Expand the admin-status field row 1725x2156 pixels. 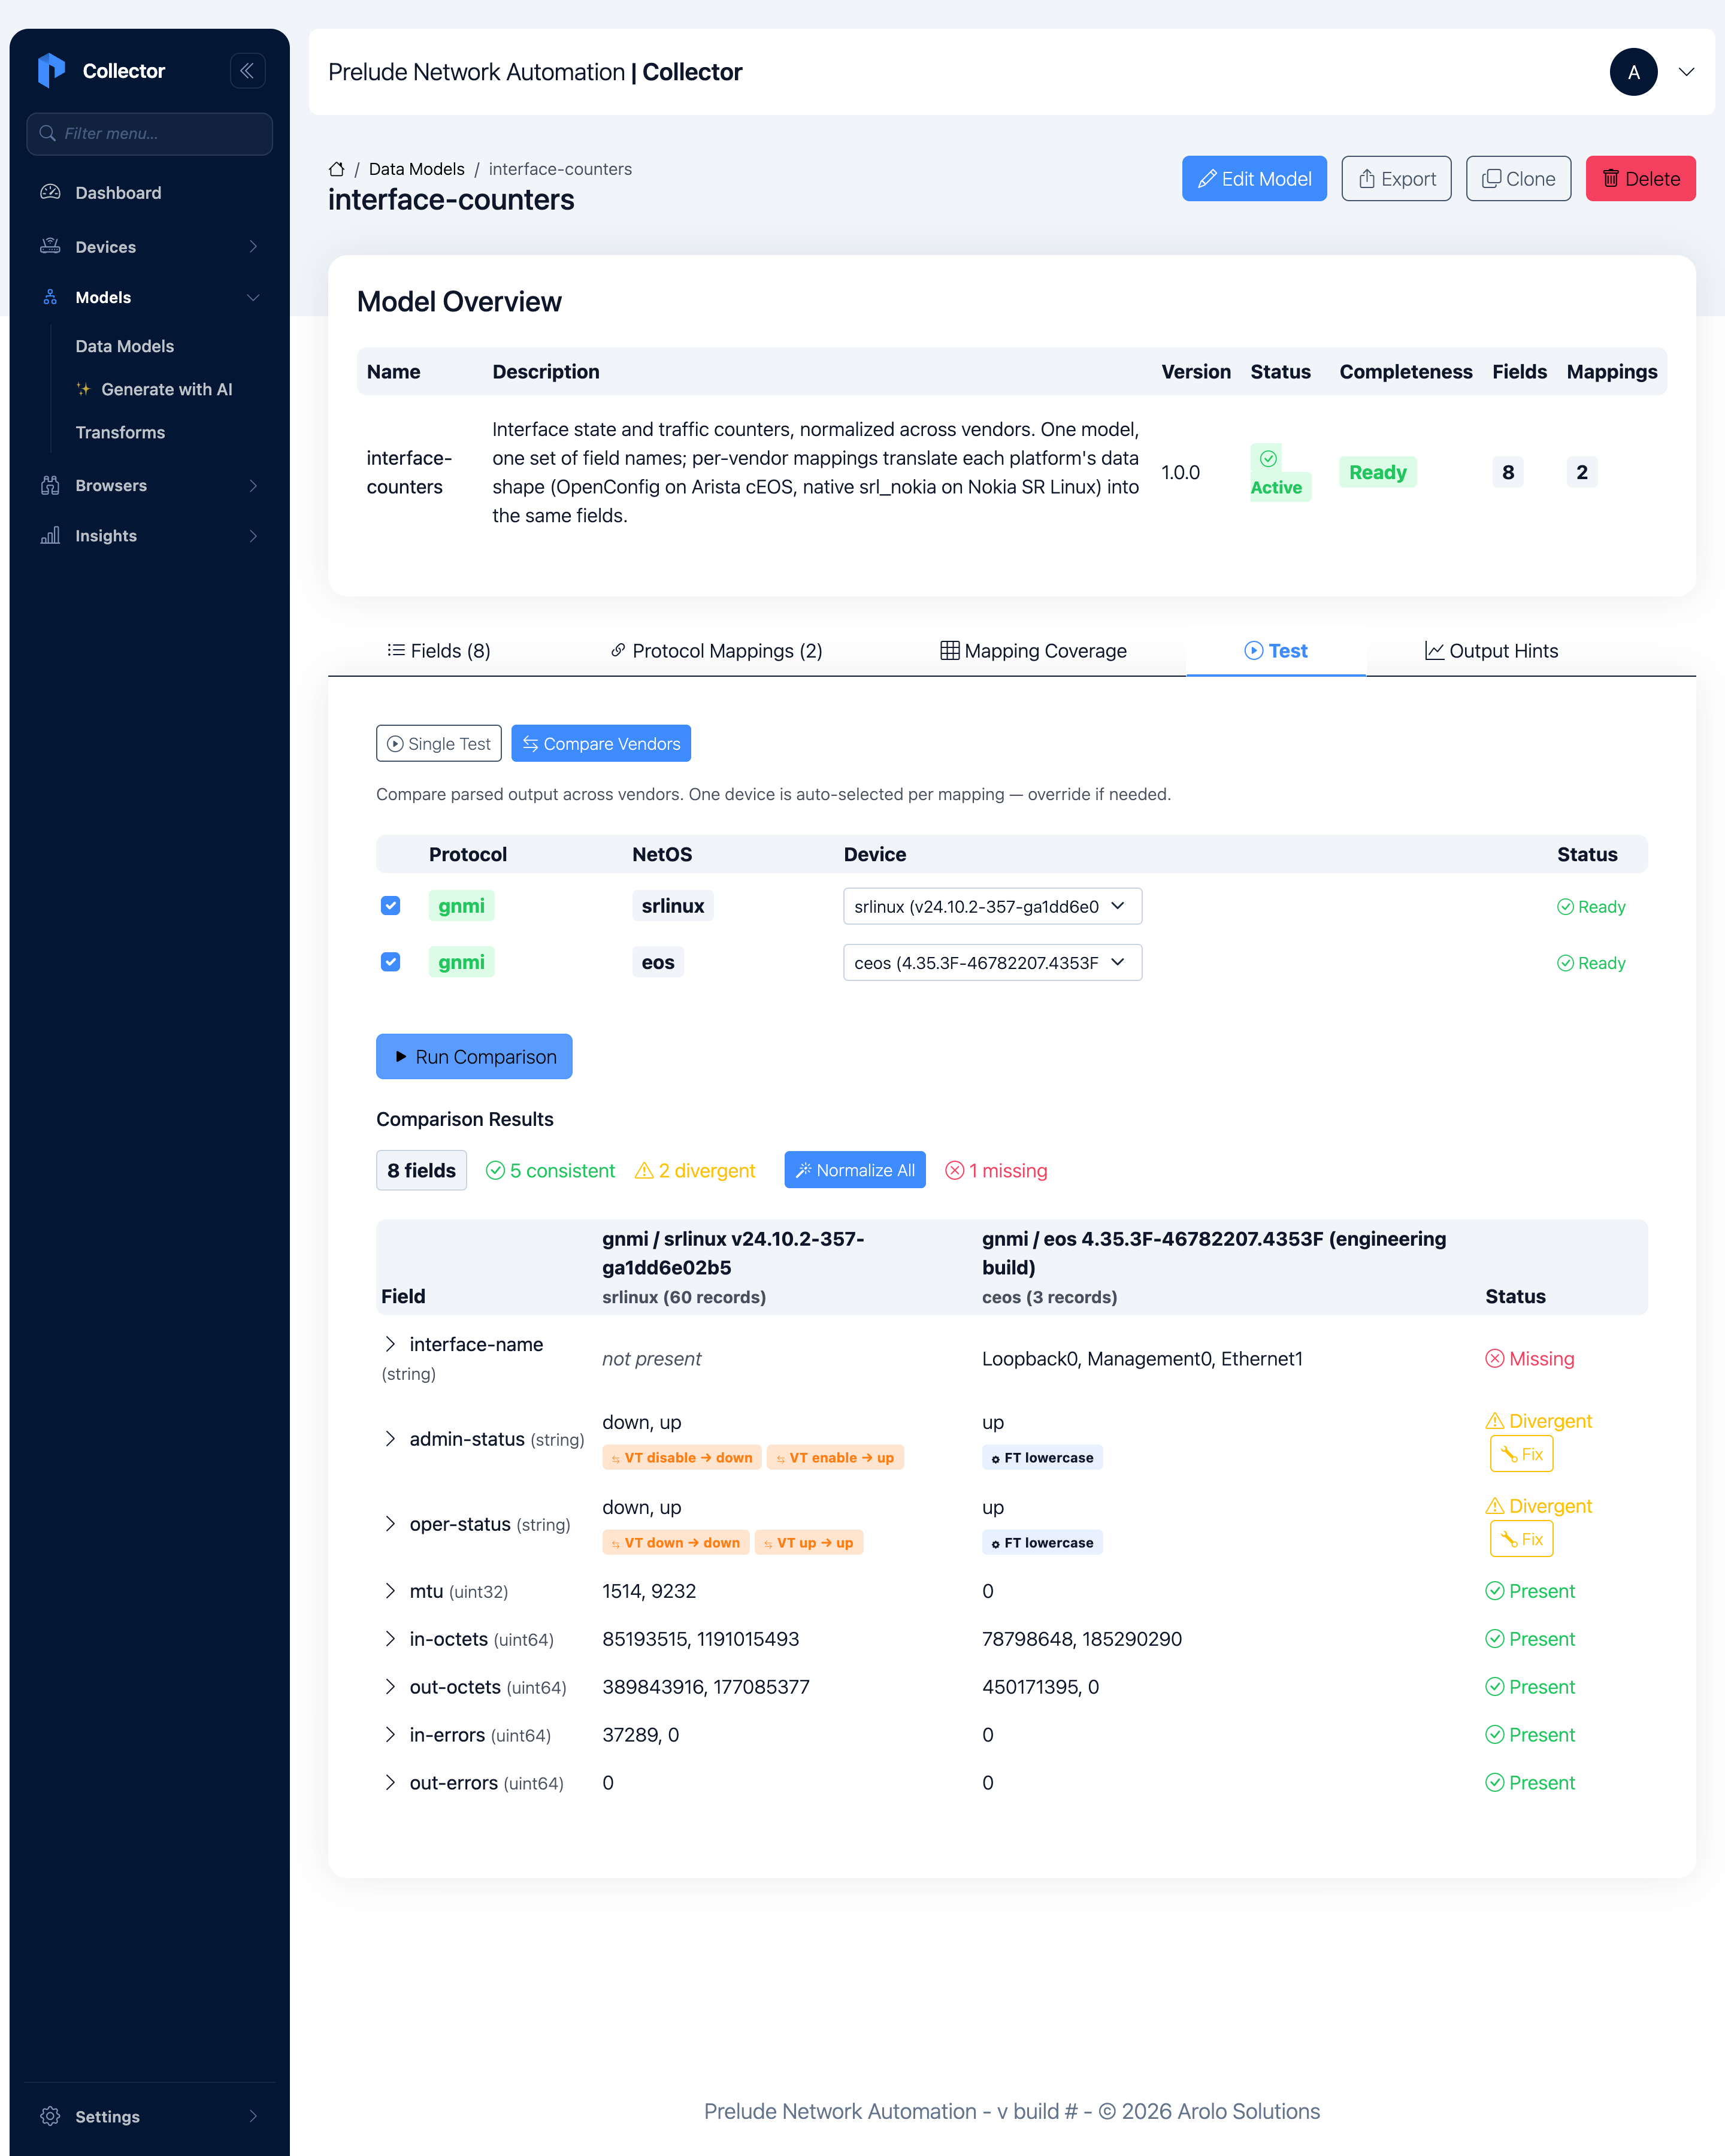coord(390,1439)
